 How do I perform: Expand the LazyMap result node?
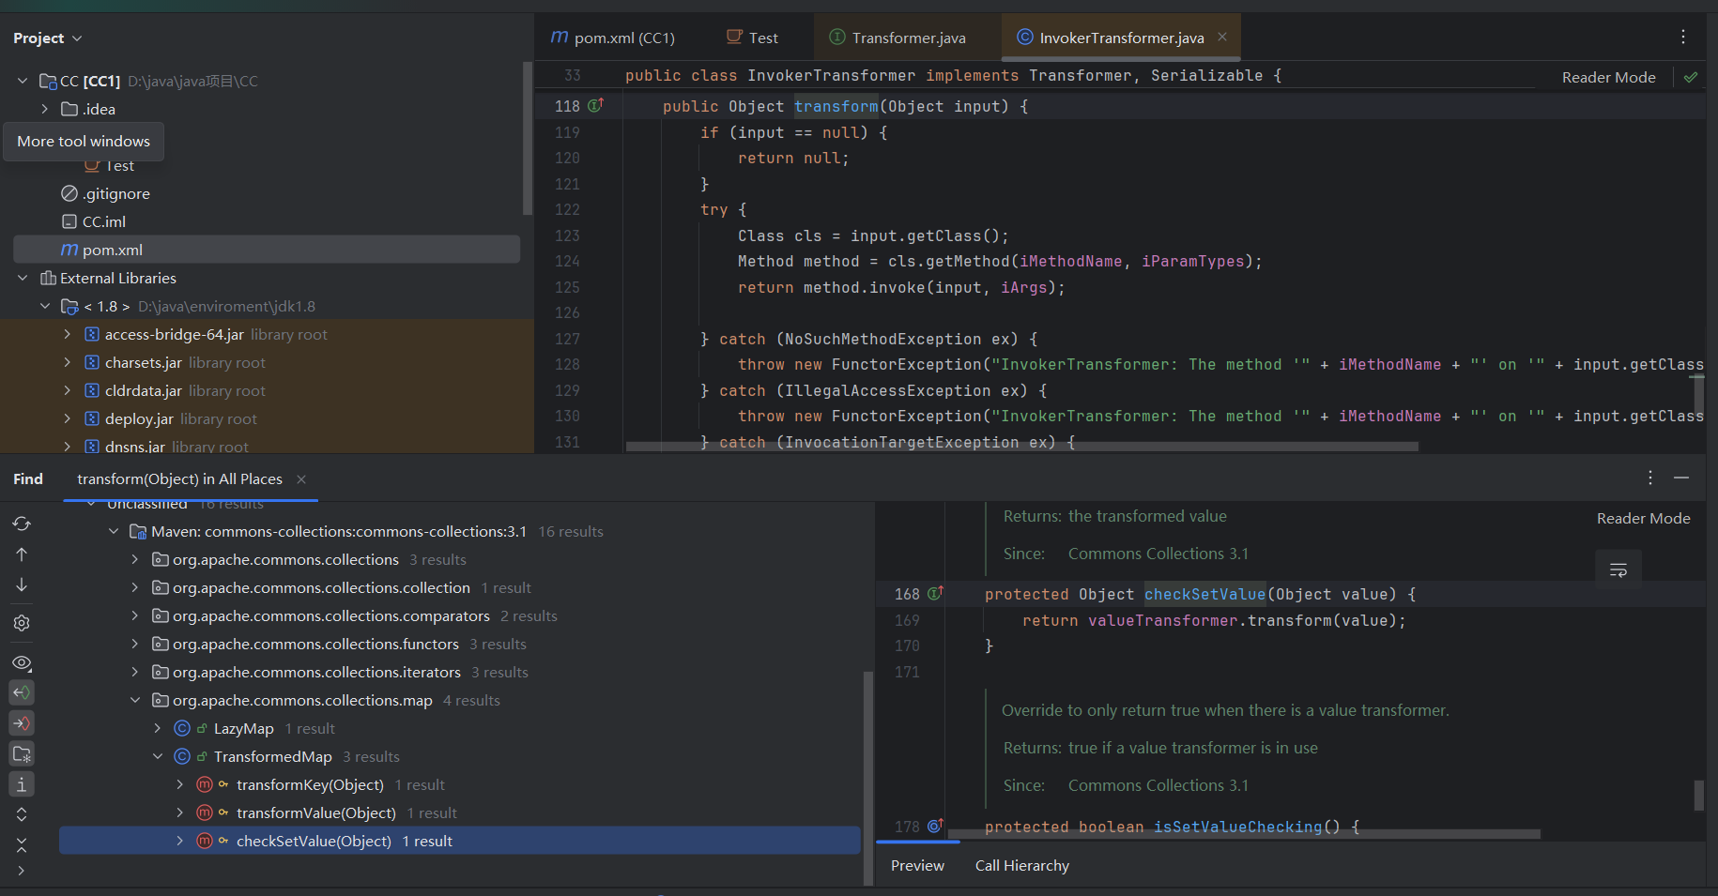[158, 729]
